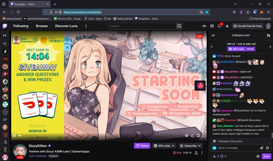
Task: Open the ML bookmarks folder
Action: click(x=108, y=18)
